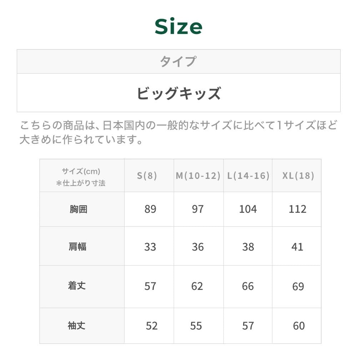The height and width of the screenshot is (357, 357).
Task: Click shoulder width value 36
Action: tap(198, 247)
